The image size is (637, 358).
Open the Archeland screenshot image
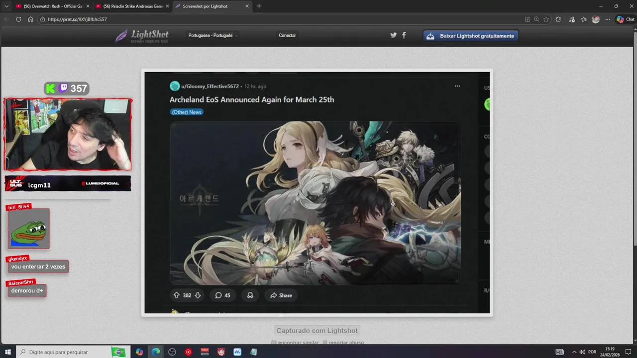point(317,192)
